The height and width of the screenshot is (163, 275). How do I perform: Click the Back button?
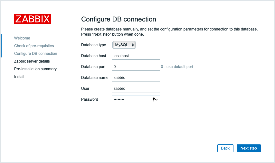pyautogui.click(x=225, y=148)
